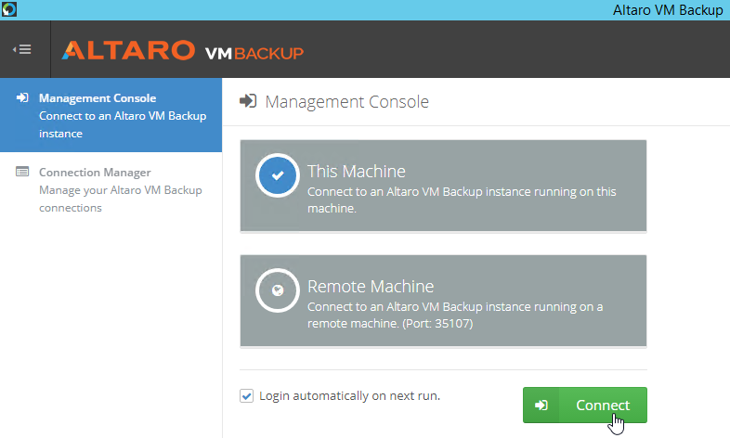Click the This Machine card title
730x438 pixels.
pos(356,171)
